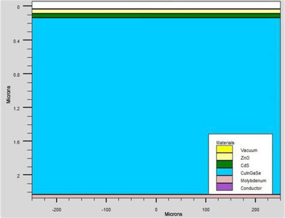Click the Conductor legend label

[251, 188]
